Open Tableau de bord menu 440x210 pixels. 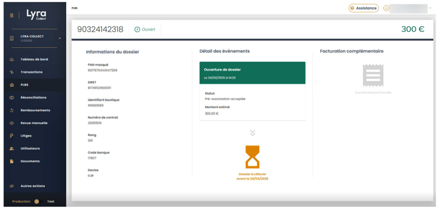(x=34, y=59)
